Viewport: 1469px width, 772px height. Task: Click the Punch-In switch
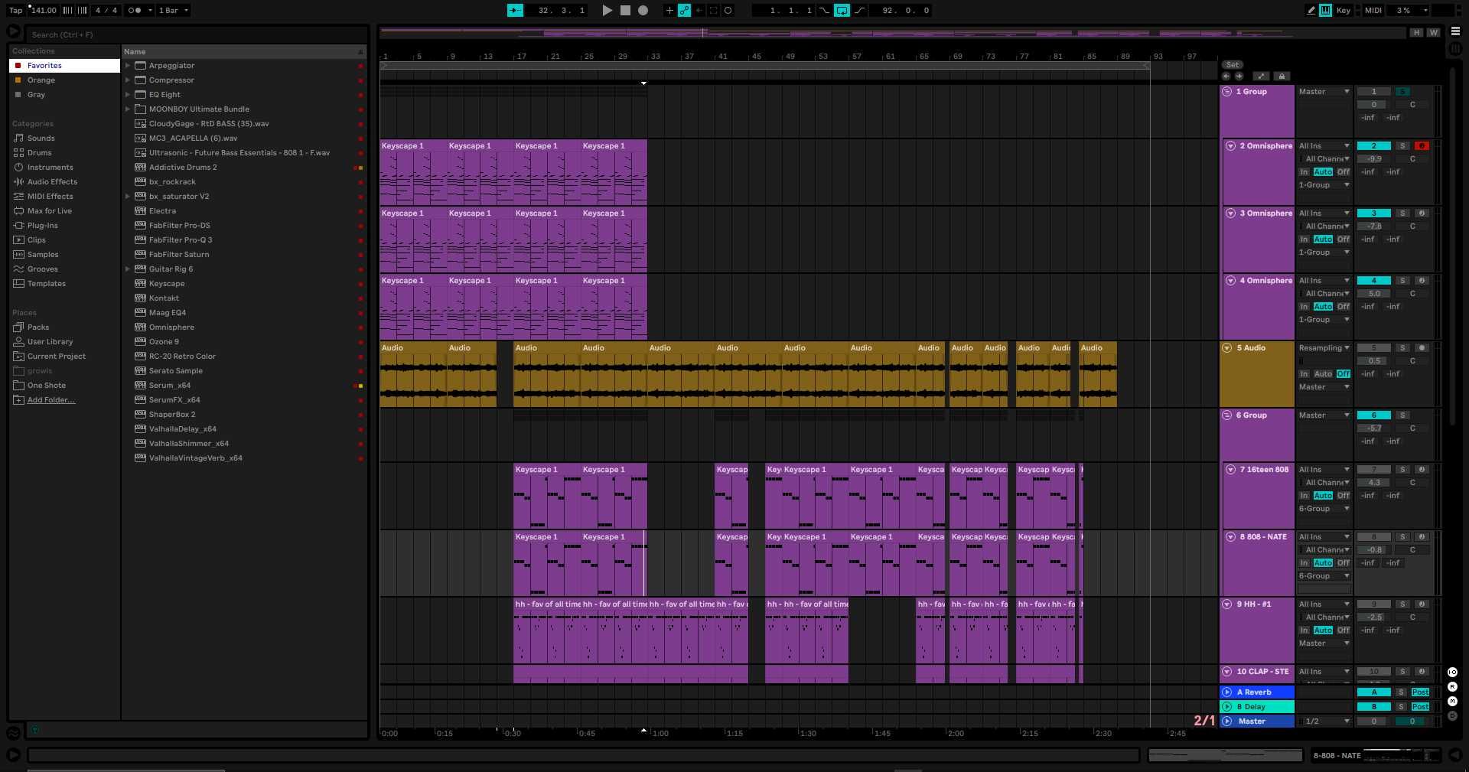824,11
